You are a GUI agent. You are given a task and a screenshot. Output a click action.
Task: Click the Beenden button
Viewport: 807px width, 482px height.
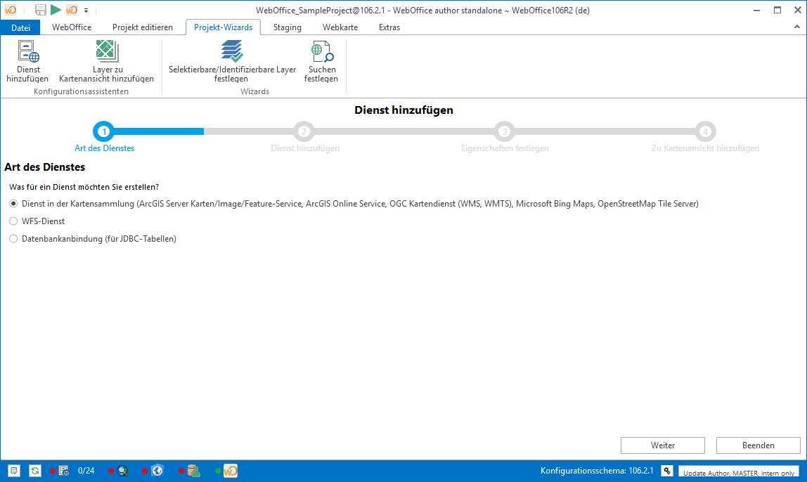click(x=758, y=445)
